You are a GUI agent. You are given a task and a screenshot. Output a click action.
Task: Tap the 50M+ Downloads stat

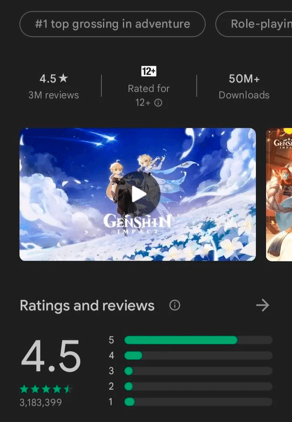244,86
